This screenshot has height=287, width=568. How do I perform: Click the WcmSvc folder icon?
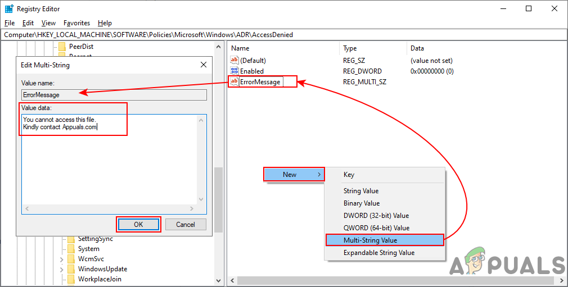click(x=71, y=259)
